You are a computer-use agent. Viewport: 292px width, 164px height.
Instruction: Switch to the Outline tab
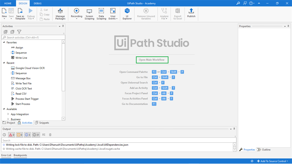[264, 150]
